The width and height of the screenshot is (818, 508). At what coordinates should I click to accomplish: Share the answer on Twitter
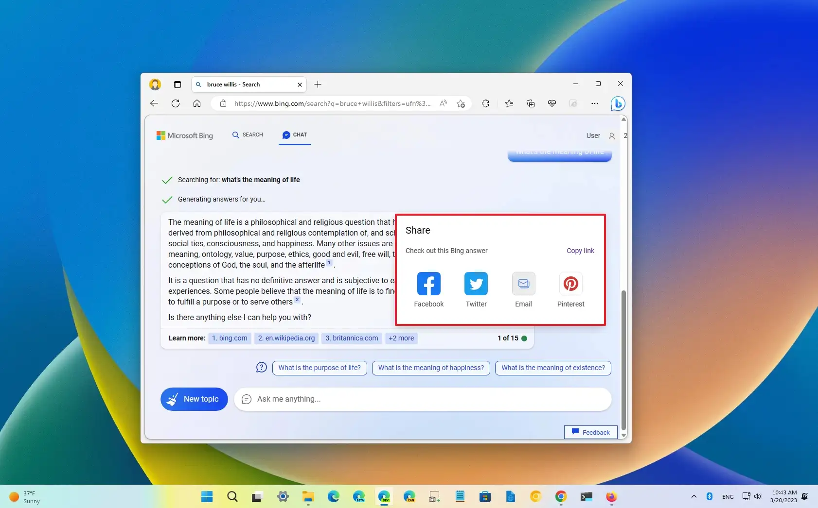476,284
